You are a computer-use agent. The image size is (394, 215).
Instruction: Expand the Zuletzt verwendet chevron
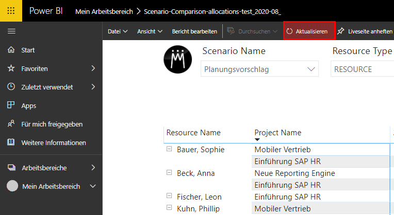point(93,87)
